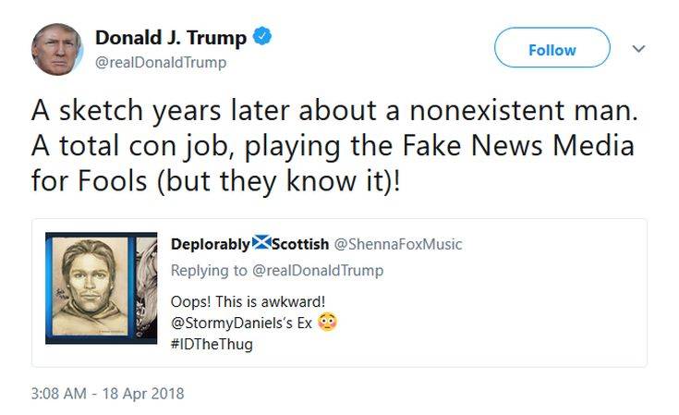Open Donald J. Trump's profile avatar
The width and height of the screenshot is (679, 415).
[57, 50]
